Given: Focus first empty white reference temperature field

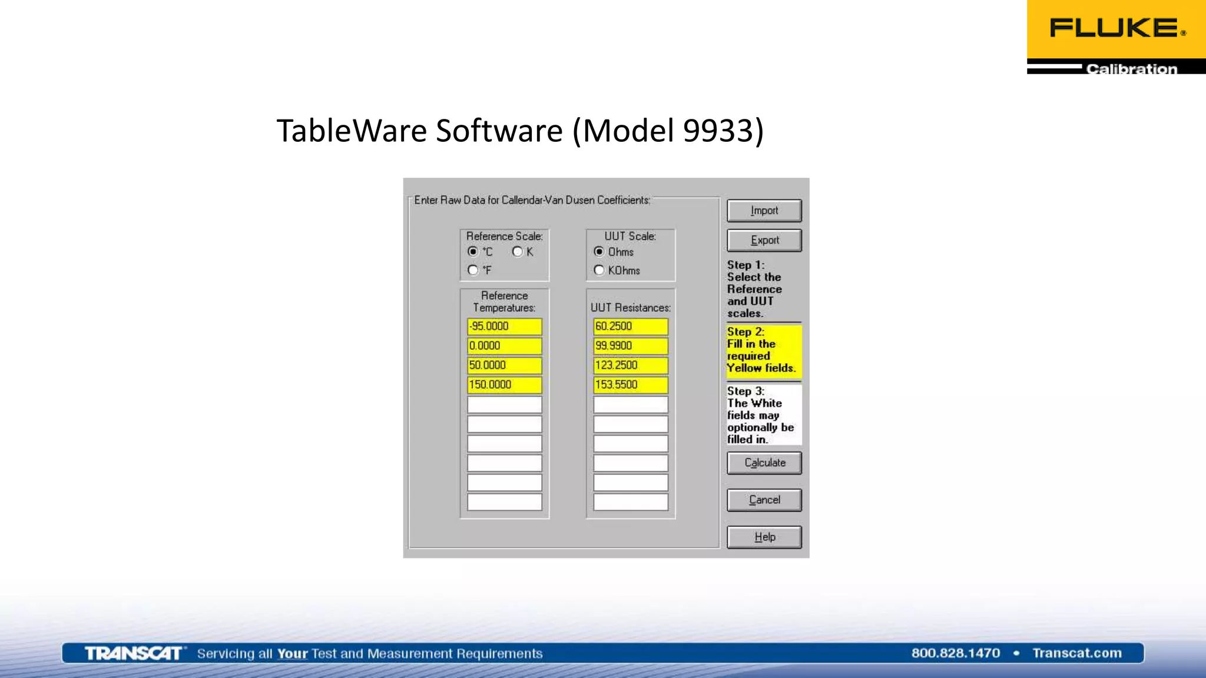Looking at the screenshot, I should 505,404.
